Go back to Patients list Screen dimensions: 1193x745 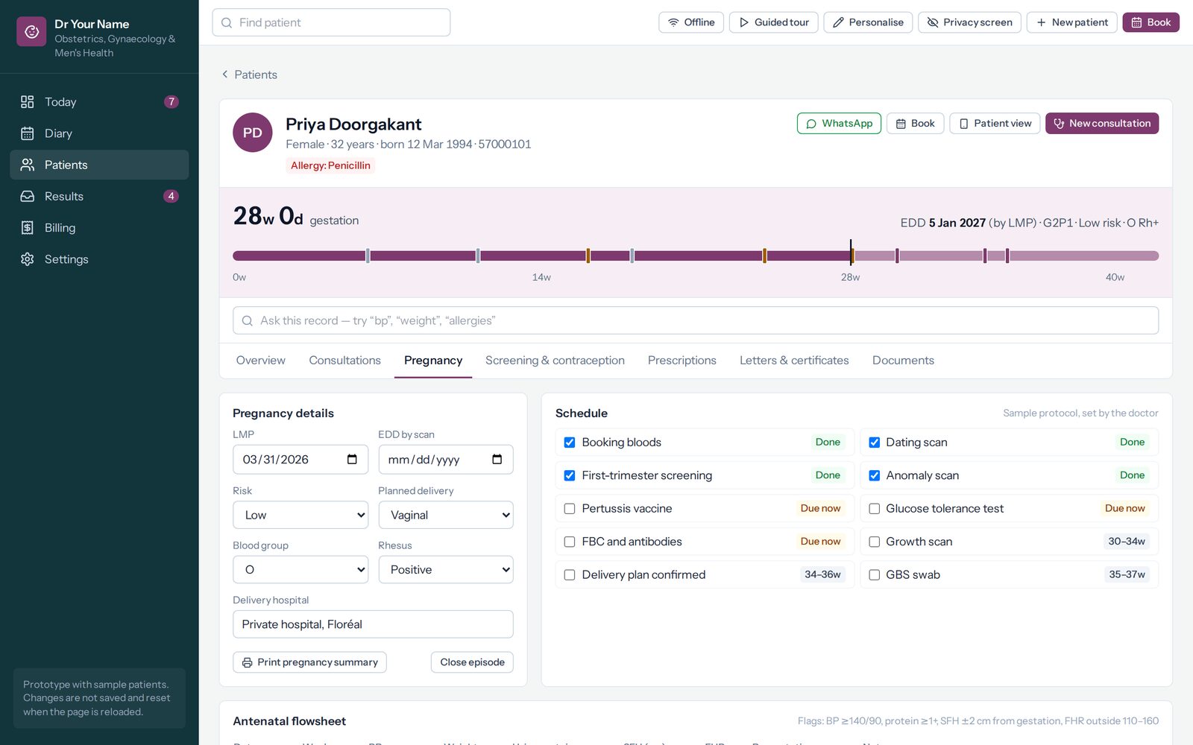[249, 74]
